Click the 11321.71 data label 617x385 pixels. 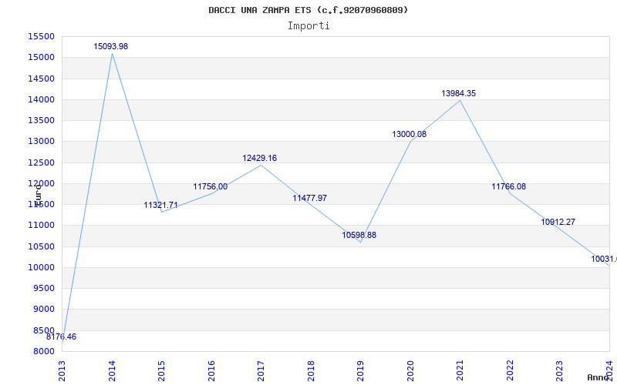pyautogui.click(x=160, y=205)
